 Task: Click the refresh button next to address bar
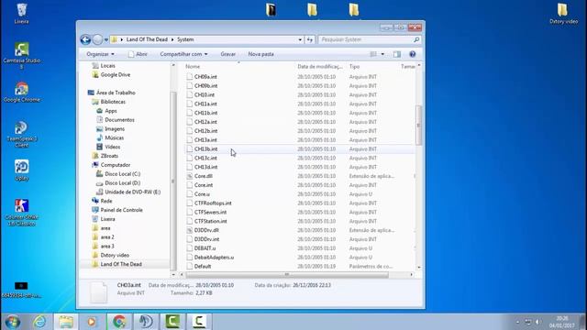(310, 39)
